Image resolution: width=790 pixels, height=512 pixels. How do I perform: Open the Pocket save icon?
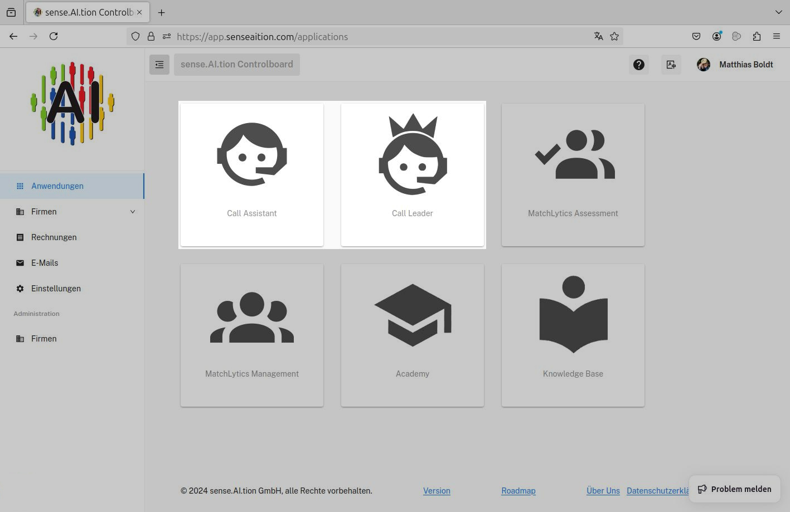pyautogui.click(x=696, y=36)
